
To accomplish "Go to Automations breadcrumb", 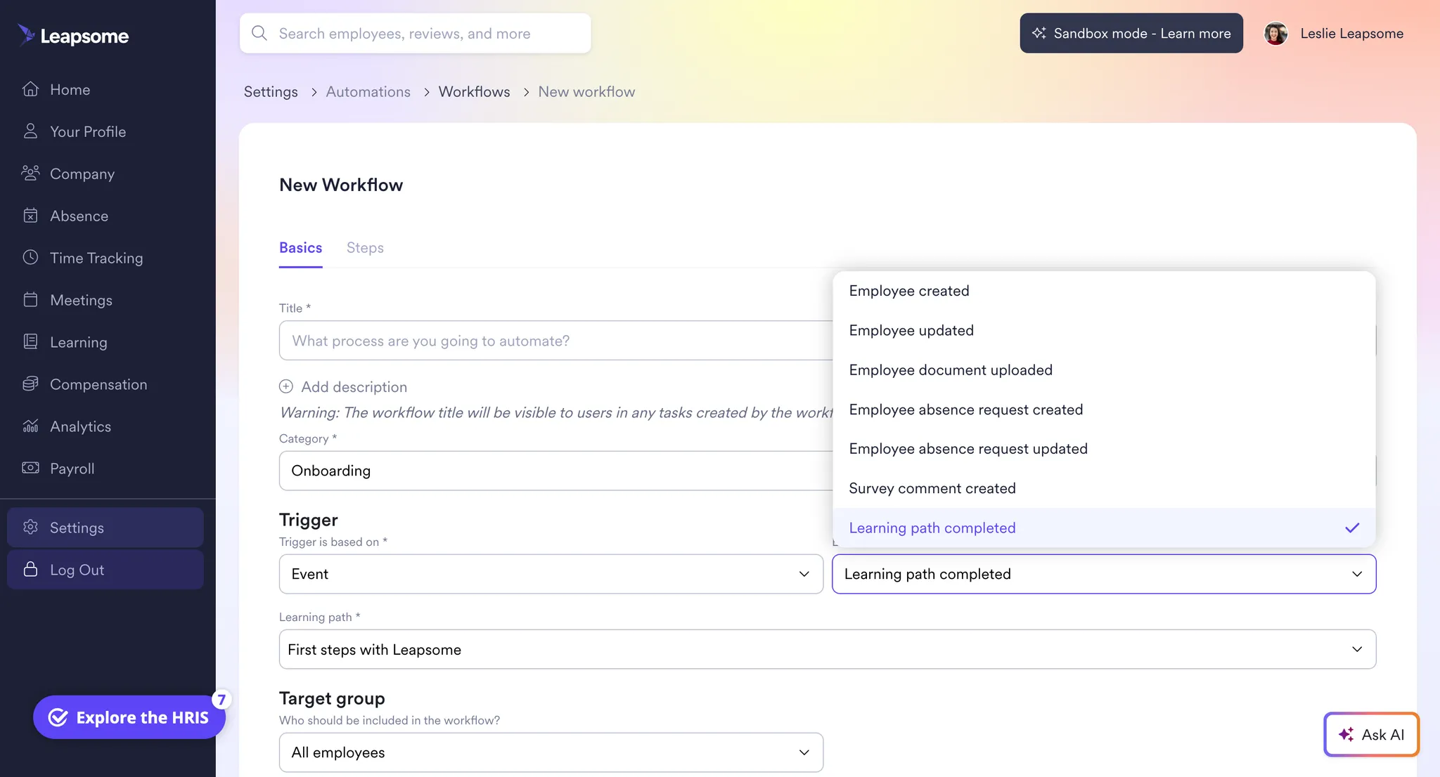I will point(368,91).
